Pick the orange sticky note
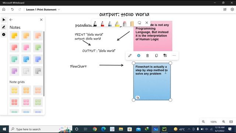The height and width of the screenshot is (133, 236). [26, 36]
